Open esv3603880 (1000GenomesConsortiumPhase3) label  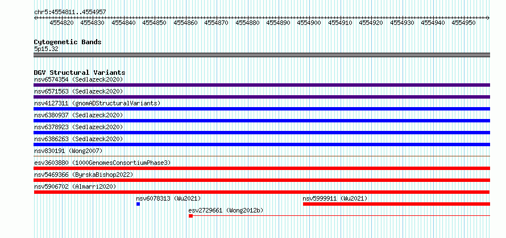(102, 163)
